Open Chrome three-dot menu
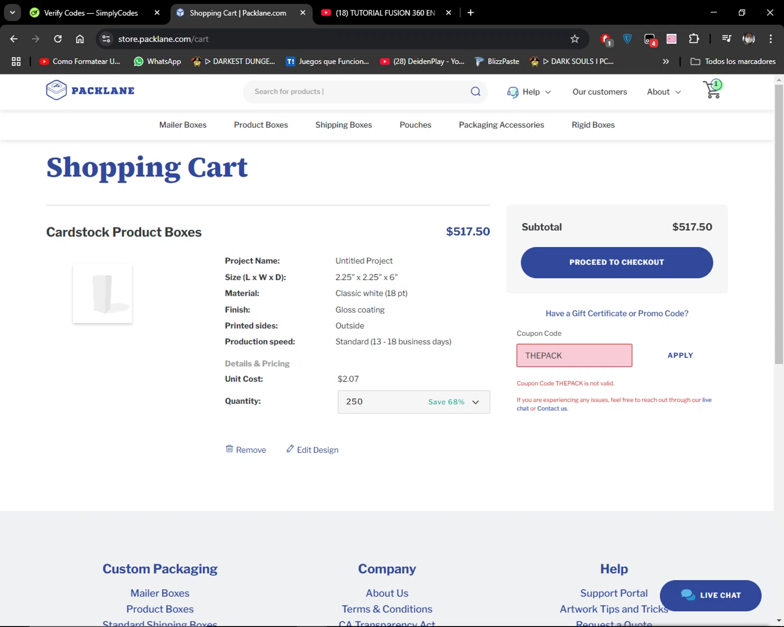The image size is (784, 627). point(770,39)
